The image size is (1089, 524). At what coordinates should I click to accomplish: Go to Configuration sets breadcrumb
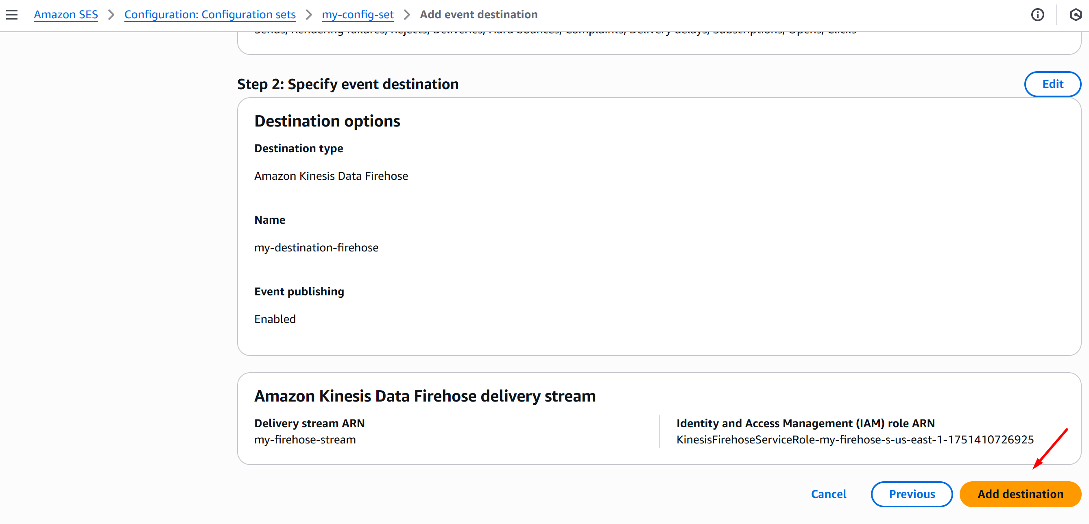210,15
